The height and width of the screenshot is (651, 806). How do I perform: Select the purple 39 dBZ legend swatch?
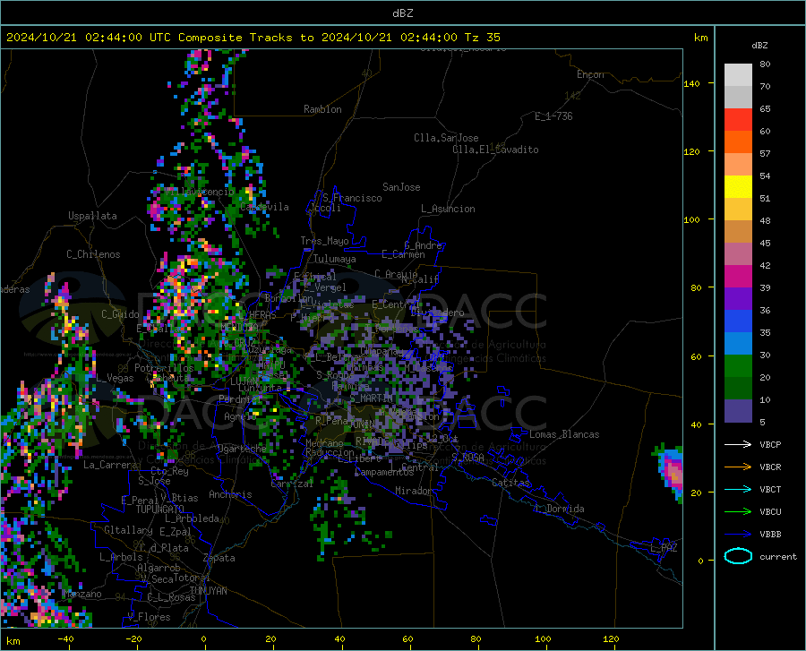click(738, 299)
